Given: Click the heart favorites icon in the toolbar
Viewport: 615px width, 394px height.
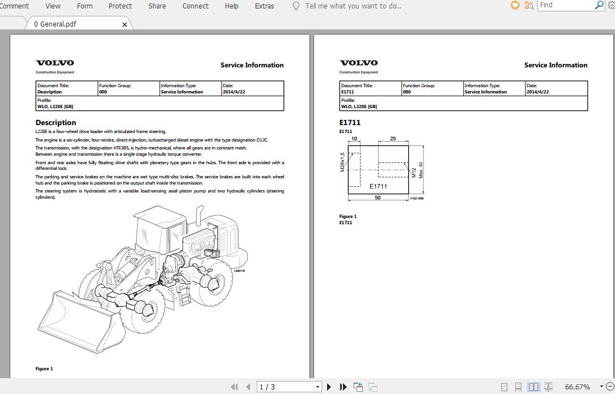Looking at the screenshot, I should [x=515, y=5].
